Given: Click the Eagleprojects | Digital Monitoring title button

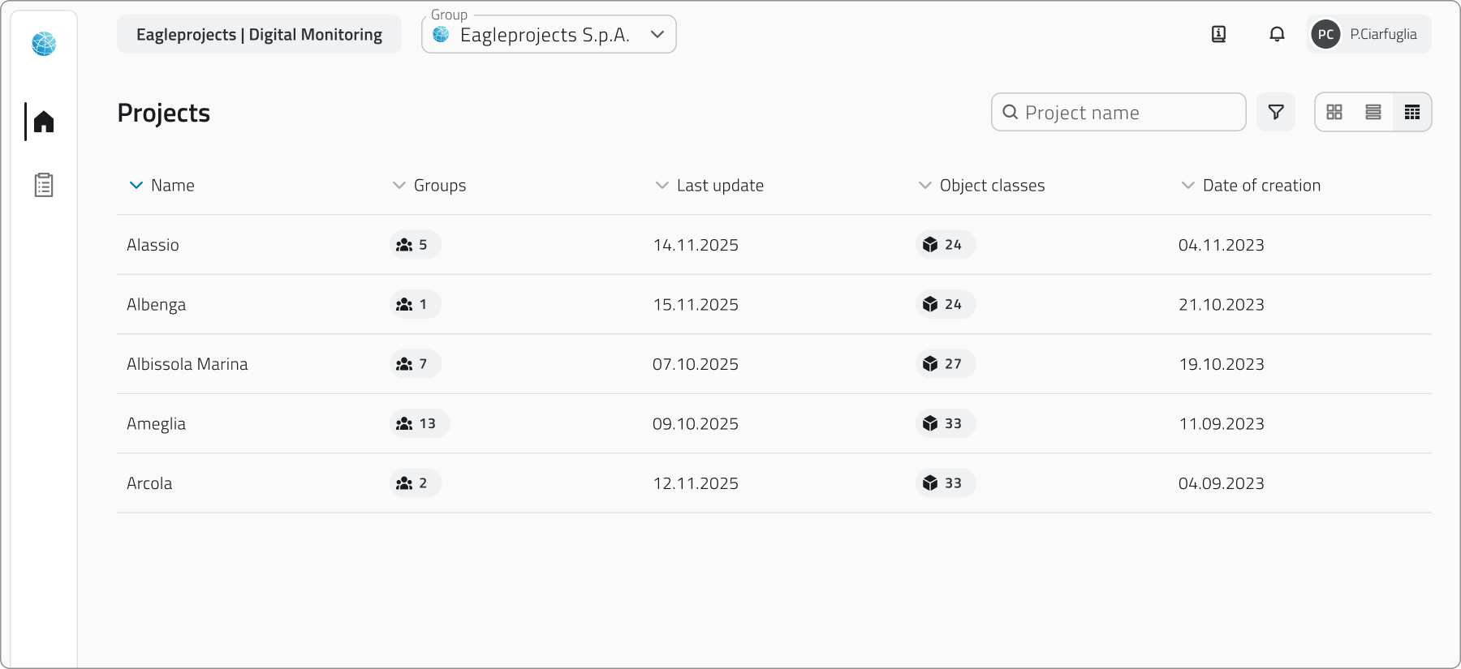Looking at the screenshot, I should pos(259,34).
